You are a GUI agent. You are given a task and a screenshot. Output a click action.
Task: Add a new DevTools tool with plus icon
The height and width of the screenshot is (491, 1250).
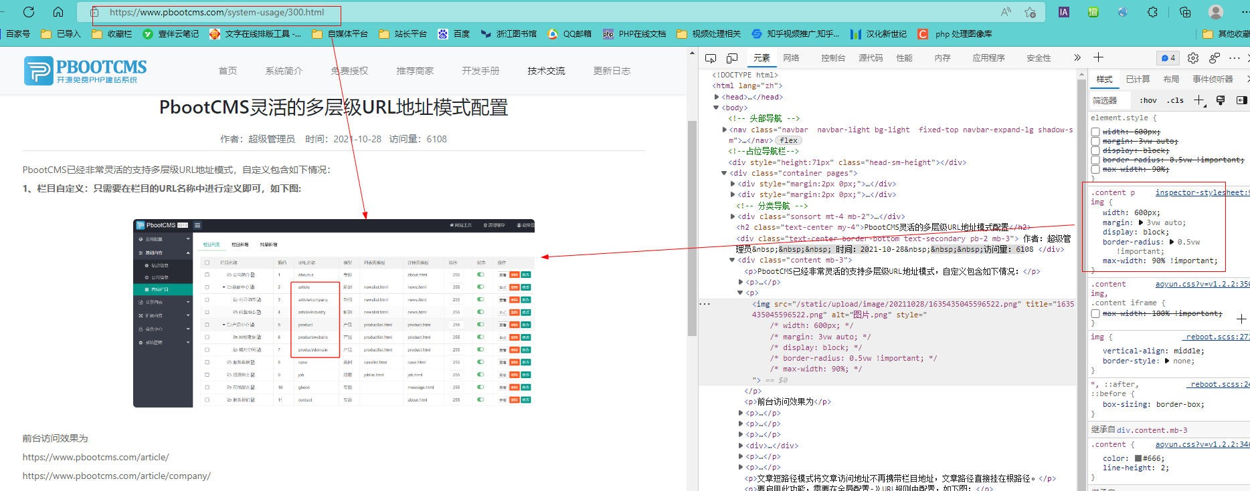point(1098,57)
